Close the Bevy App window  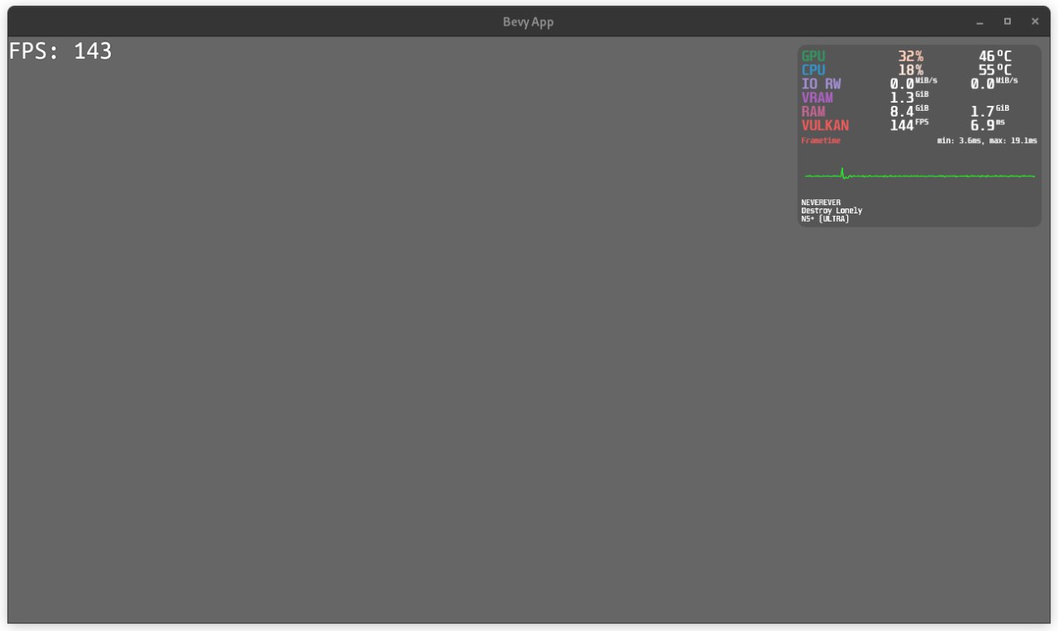1035,22
